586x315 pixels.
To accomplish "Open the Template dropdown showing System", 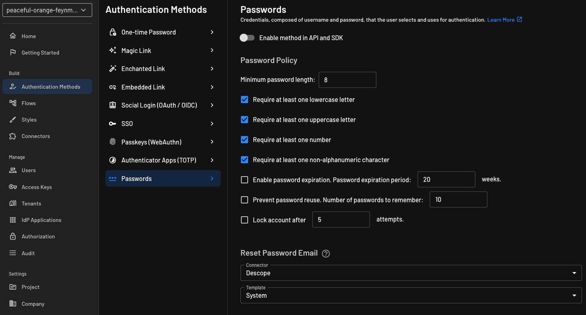I will click(x=410, y=295).
